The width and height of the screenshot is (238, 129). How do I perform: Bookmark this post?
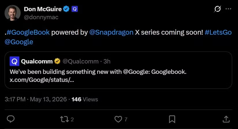(x=172, y=119)
